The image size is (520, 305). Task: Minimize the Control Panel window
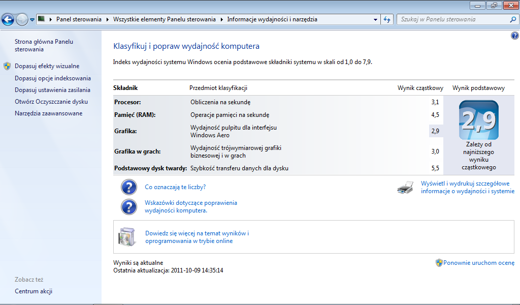click(477, 6)
